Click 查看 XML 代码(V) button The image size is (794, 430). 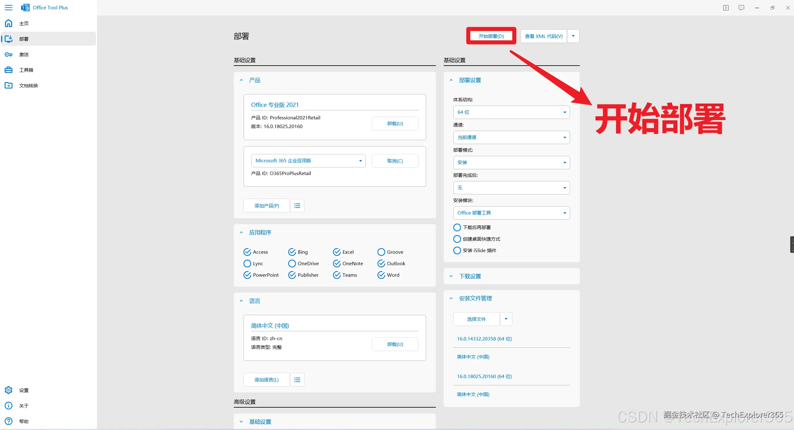coord(543,36)
